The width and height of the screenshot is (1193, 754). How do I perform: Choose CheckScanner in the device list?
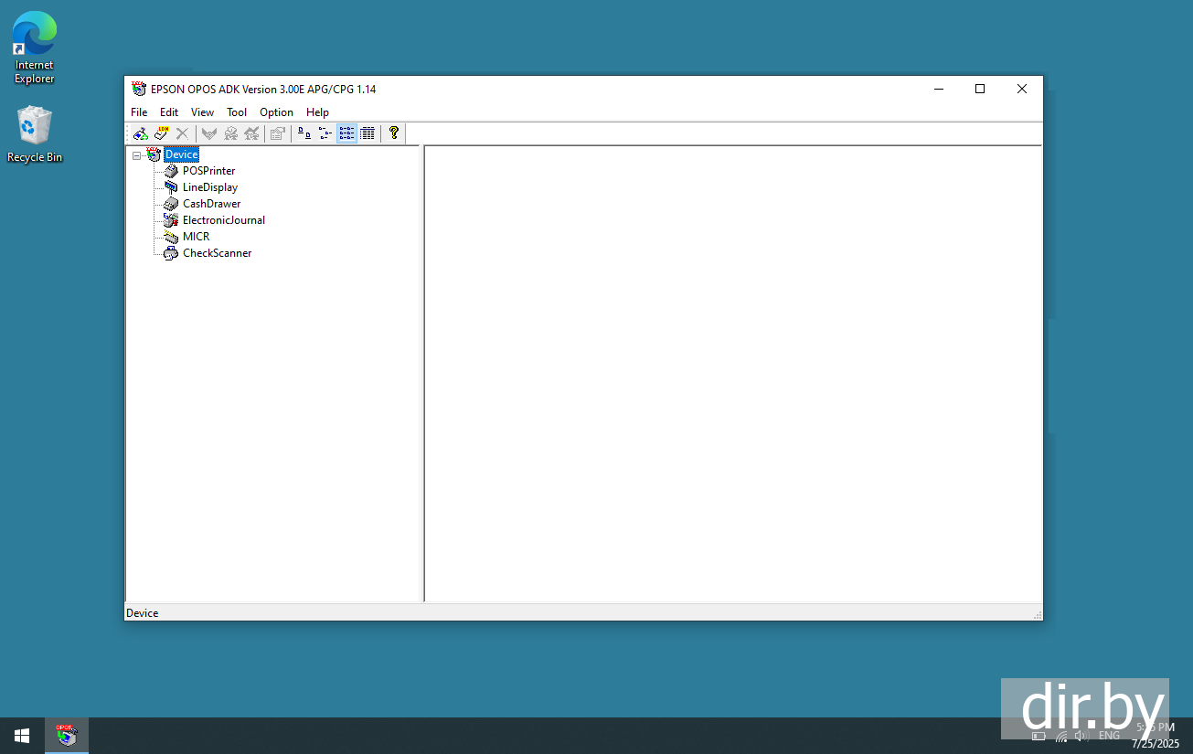pos(217,253)
